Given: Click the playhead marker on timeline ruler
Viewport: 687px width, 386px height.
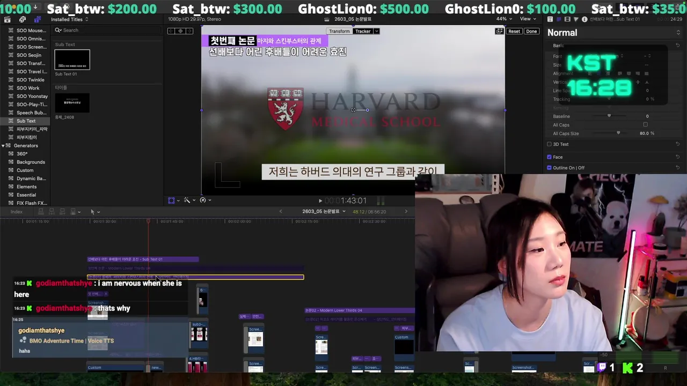Looking at the screenshot, I should [x=149, y=220].
